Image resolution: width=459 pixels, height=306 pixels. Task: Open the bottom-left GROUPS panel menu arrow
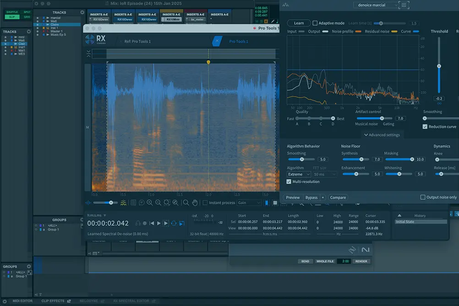tap(29, 267)
